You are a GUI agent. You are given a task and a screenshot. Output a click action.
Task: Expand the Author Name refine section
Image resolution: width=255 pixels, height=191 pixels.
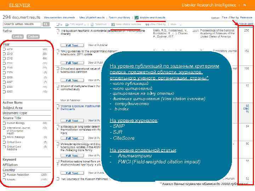pos(13,103)
